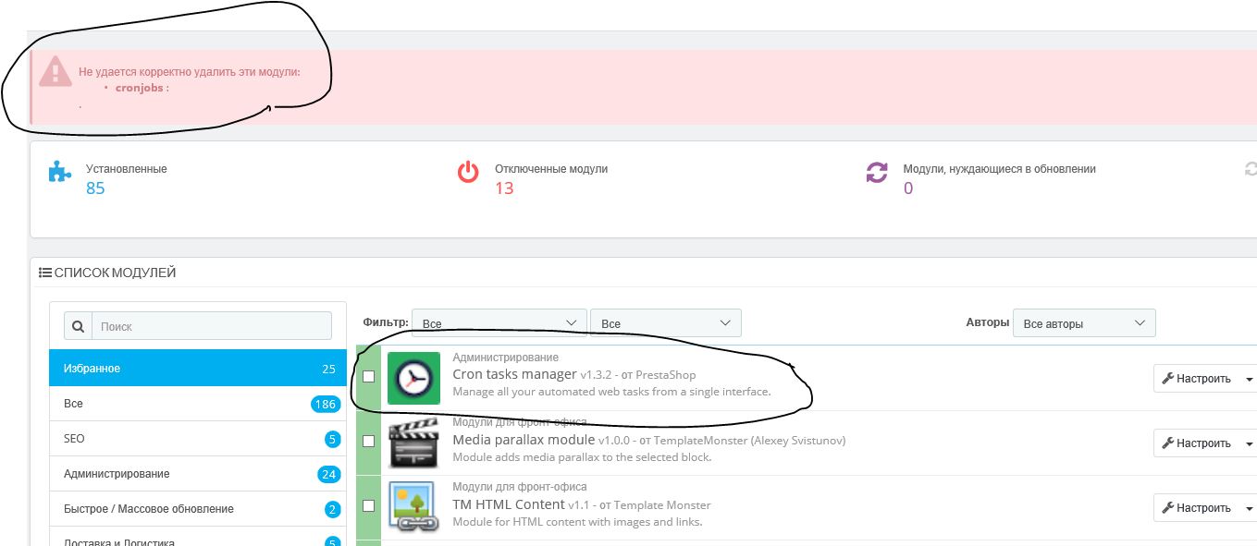Click the TM HTML Content module title

pyautogui.click(x=508, y=504)
